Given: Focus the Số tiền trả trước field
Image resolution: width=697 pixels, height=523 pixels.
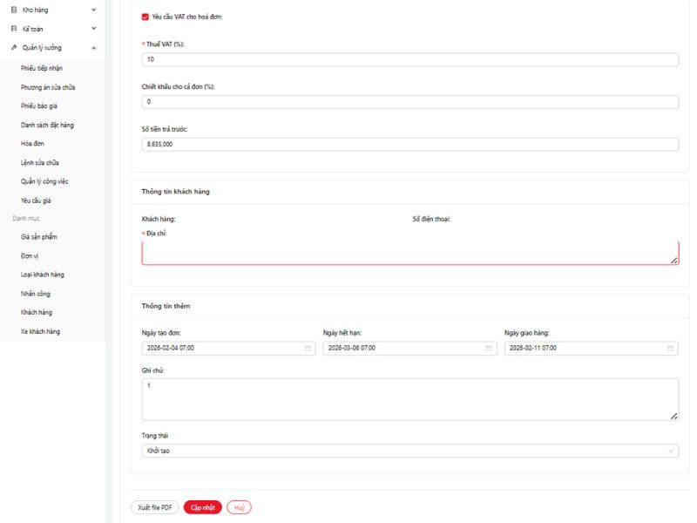Looking at the screenshot, I should click(x=409, y=145).
